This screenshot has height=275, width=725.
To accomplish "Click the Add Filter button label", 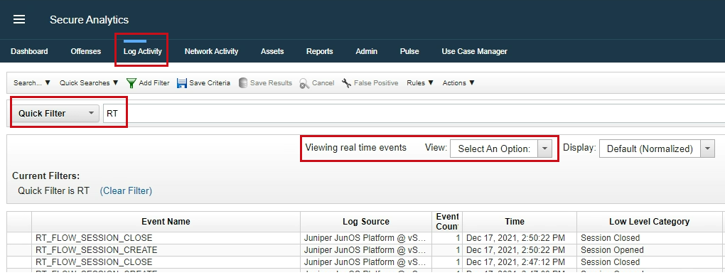I will click(x=154, y=83).
